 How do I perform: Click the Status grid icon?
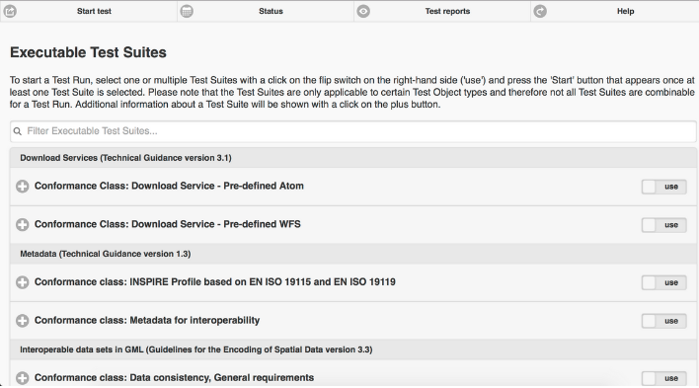click(187, 11)
